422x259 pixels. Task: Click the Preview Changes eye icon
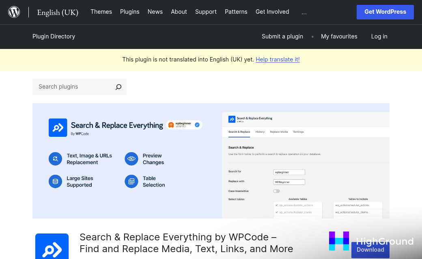[x=131, y=159]
